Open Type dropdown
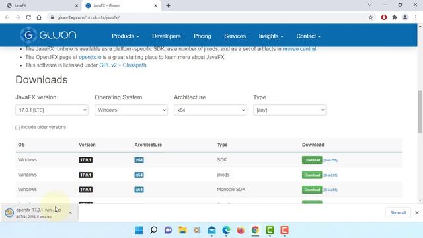Screen dimensions: 423x238 click(289, 110)
